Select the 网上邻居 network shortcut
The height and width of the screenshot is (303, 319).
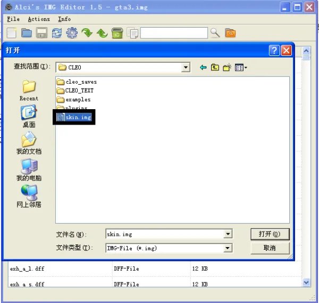(x=29, y=196)
